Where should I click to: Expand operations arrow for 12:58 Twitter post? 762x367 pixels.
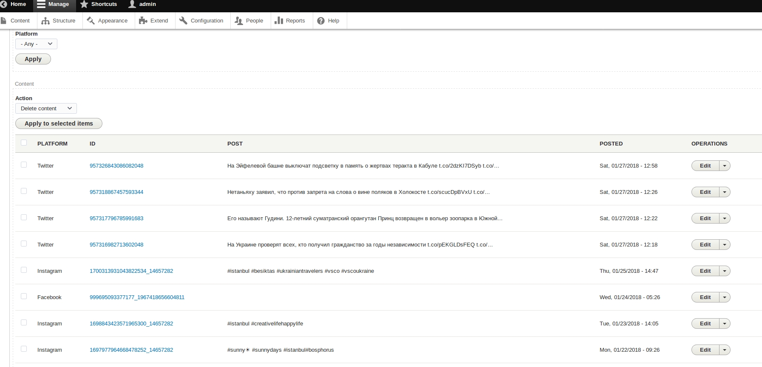pyautogui.click(x=725, y=166)
